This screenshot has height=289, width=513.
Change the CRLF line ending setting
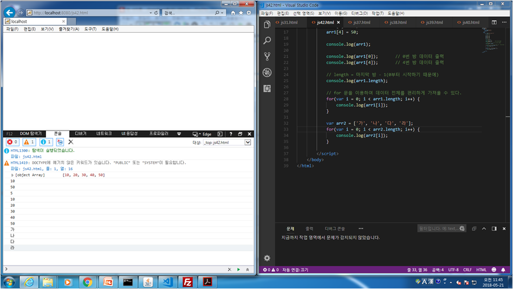(x=467, y=269)
